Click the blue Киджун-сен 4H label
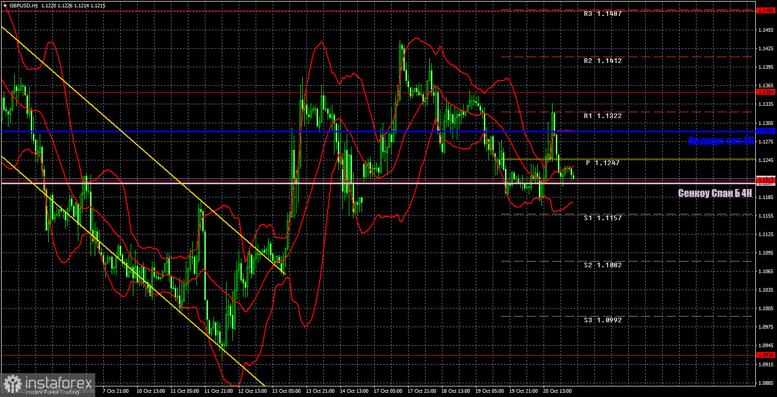The width and height of the screenshot is (777, 397). (x=720, y=141)
